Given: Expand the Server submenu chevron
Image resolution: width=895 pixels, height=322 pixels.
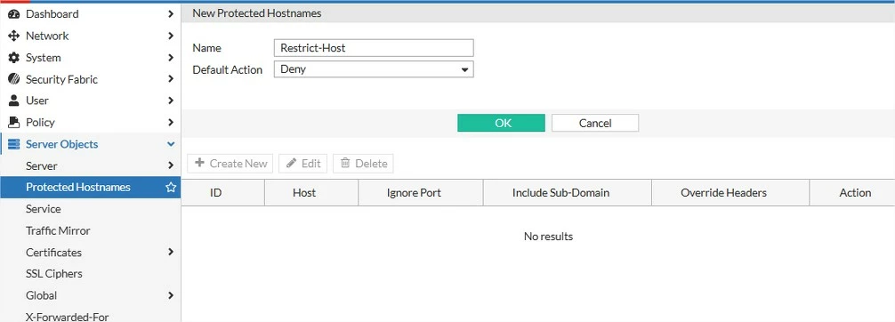Looking at the screenshot, I should pos(171,165).
